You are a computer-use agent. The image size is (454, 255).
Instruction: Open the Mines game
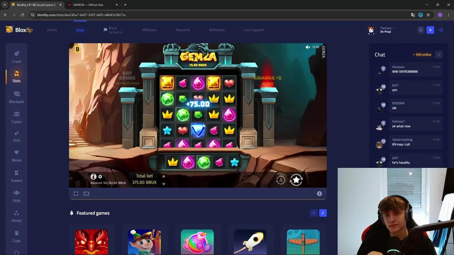[16, 156]
